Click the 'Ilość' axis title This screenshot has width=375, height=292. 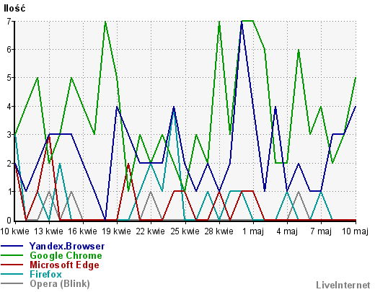click(x=14, y=8)
